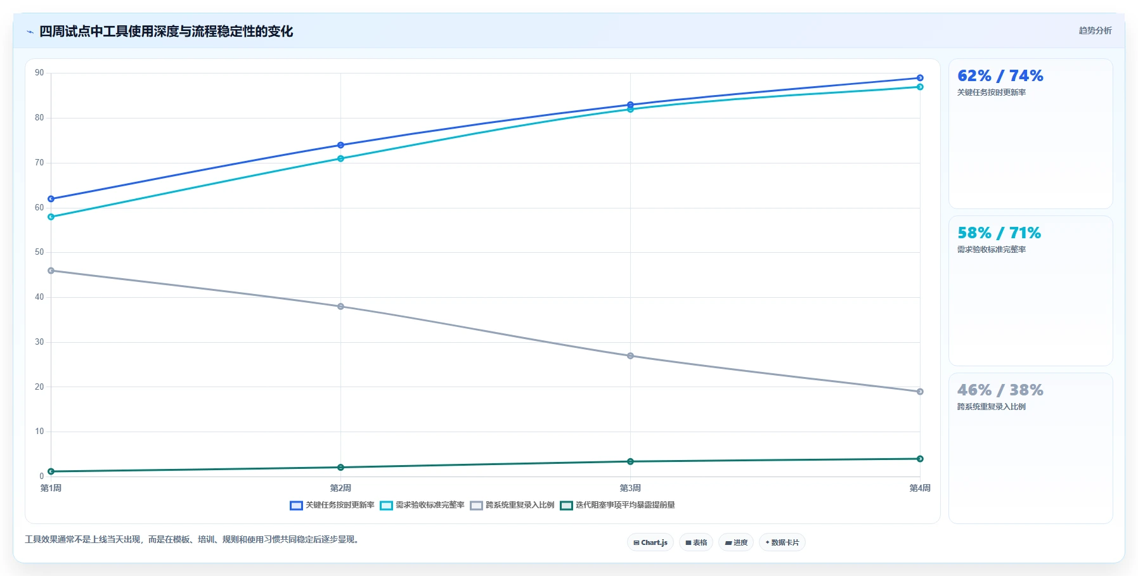Click the Chart.js chip
Image resolution: width=1138 pixels, height=576 pixels.
point(650,542)
